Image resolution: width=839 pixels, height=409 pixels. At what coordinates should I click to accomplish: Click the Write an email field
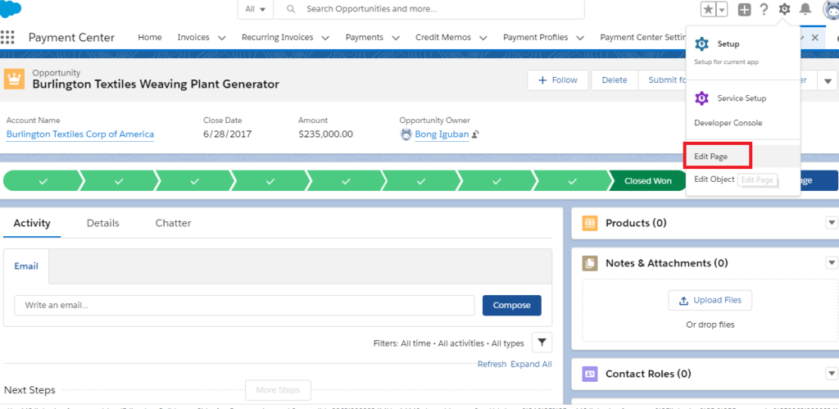click(244, 305)
